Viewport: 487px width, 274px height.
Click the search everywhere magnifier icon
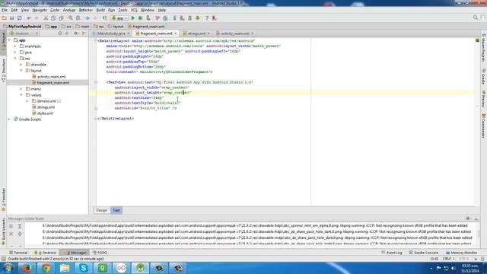(476, 18)
